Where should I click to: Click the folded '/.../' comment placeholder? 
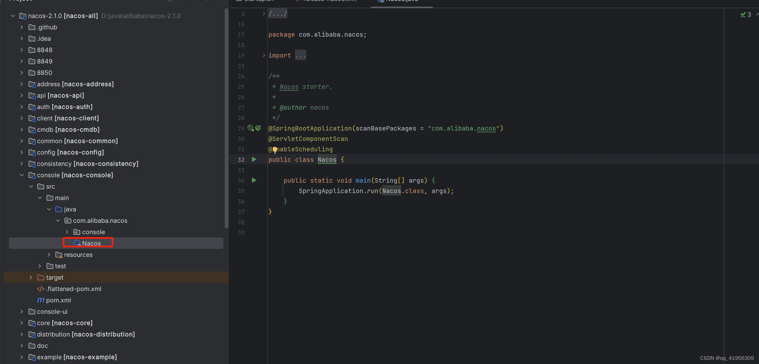pyautogui.click(x=278, y=14)
